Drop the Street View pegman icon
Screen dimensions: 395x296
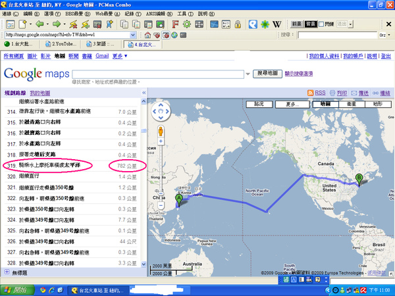(x=161, y=132)
